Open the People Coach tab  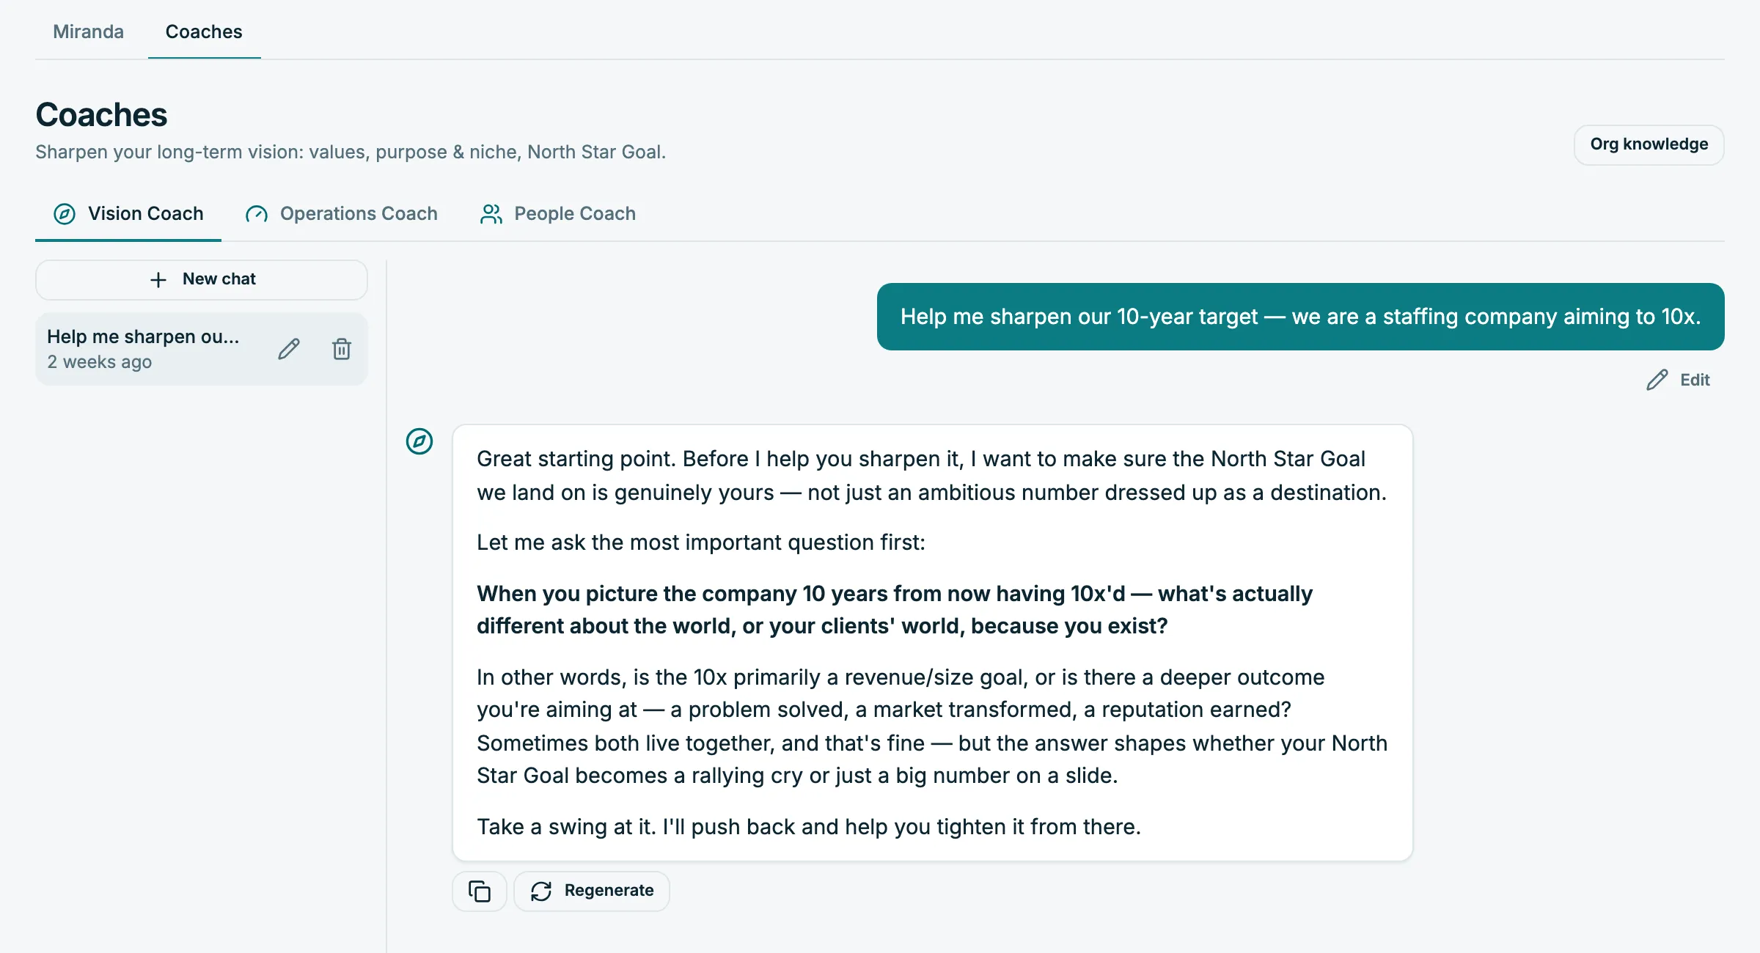558,214
